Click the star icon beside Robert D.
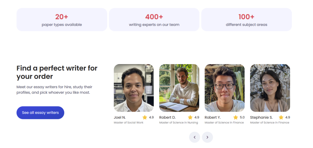Screen dimensions: 313x148 [x=190, y=117]
